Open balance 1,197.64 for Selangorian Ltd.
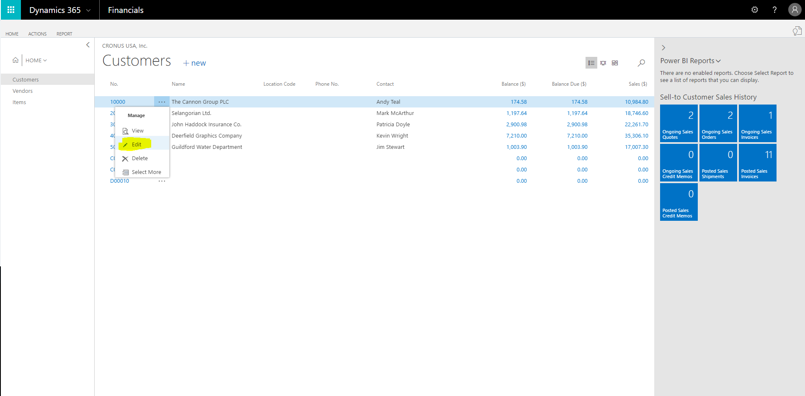 [516, 113]
